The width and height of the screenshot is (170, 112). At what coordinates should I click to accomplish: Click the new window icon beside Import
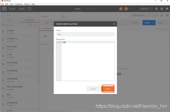29,9
